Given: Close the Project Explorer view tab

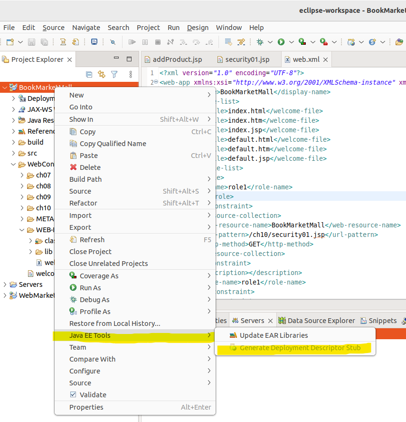Looking at the screenshot, I should coord(69,60).
